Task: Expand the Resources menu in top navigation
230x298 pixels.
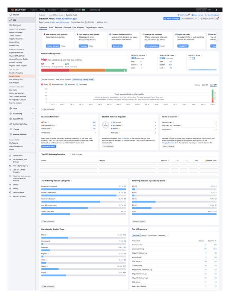Action: (x=52, y=9)
